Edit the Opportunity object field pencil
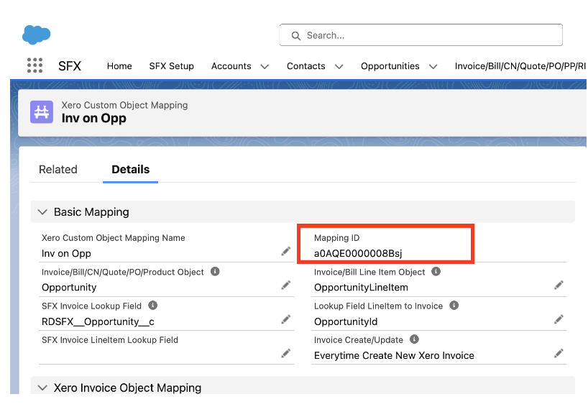This screenshot has width=588, height=407. 286,285
